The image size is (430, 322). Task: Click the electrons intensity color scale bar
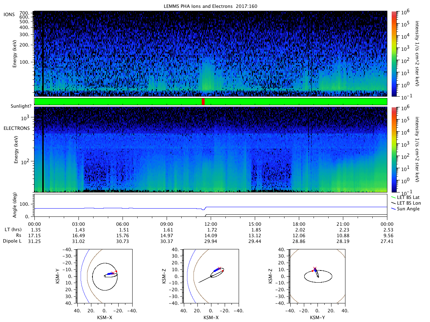point(394,150)
